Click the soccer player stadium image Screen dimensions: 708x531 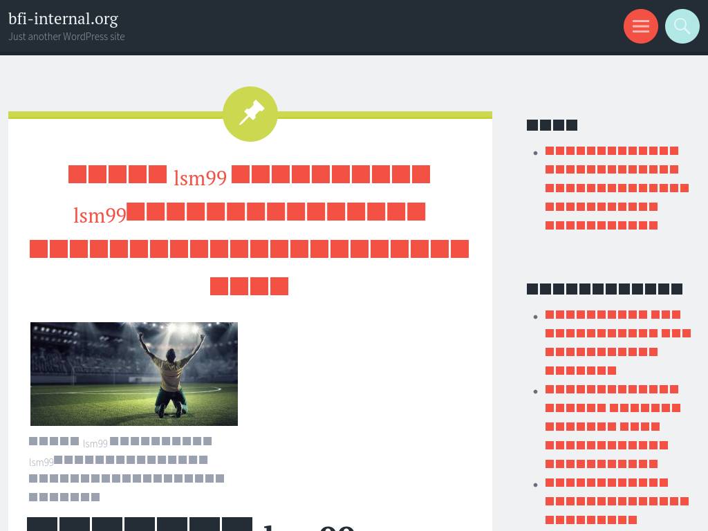[x=134, y=374]
